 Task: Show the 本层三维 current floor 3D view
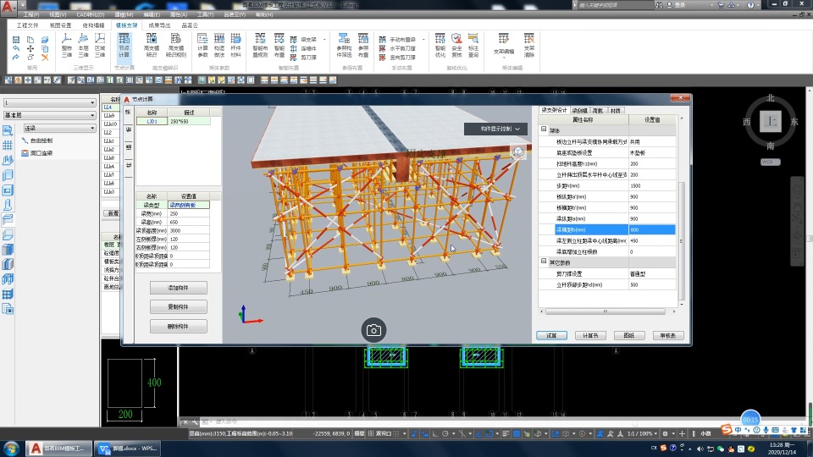[x=83, y=45]
